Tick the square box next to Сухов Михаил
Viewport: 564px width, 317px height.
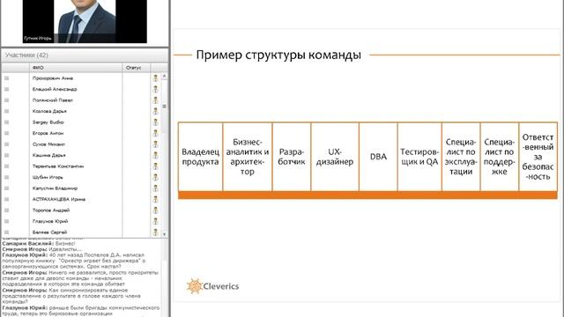click(x=6, y=144)
